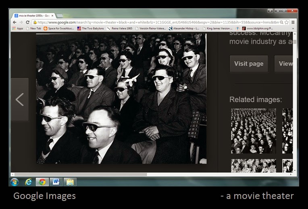Viewport: 308px width, 209px height.
Task: Go back with the browser back arrow
Action: tap(15, 22)
